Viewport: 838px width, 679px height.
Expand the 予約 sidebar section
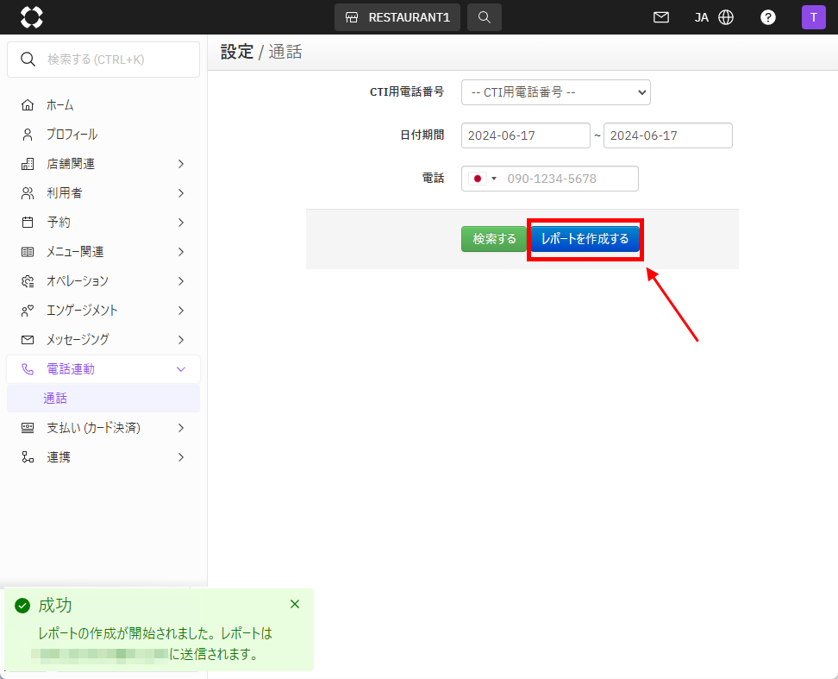[x=103, y=223]
